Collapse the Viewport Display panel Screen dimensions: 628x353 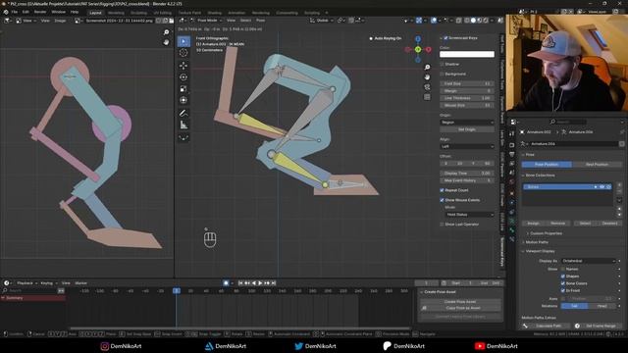point(540,251)
